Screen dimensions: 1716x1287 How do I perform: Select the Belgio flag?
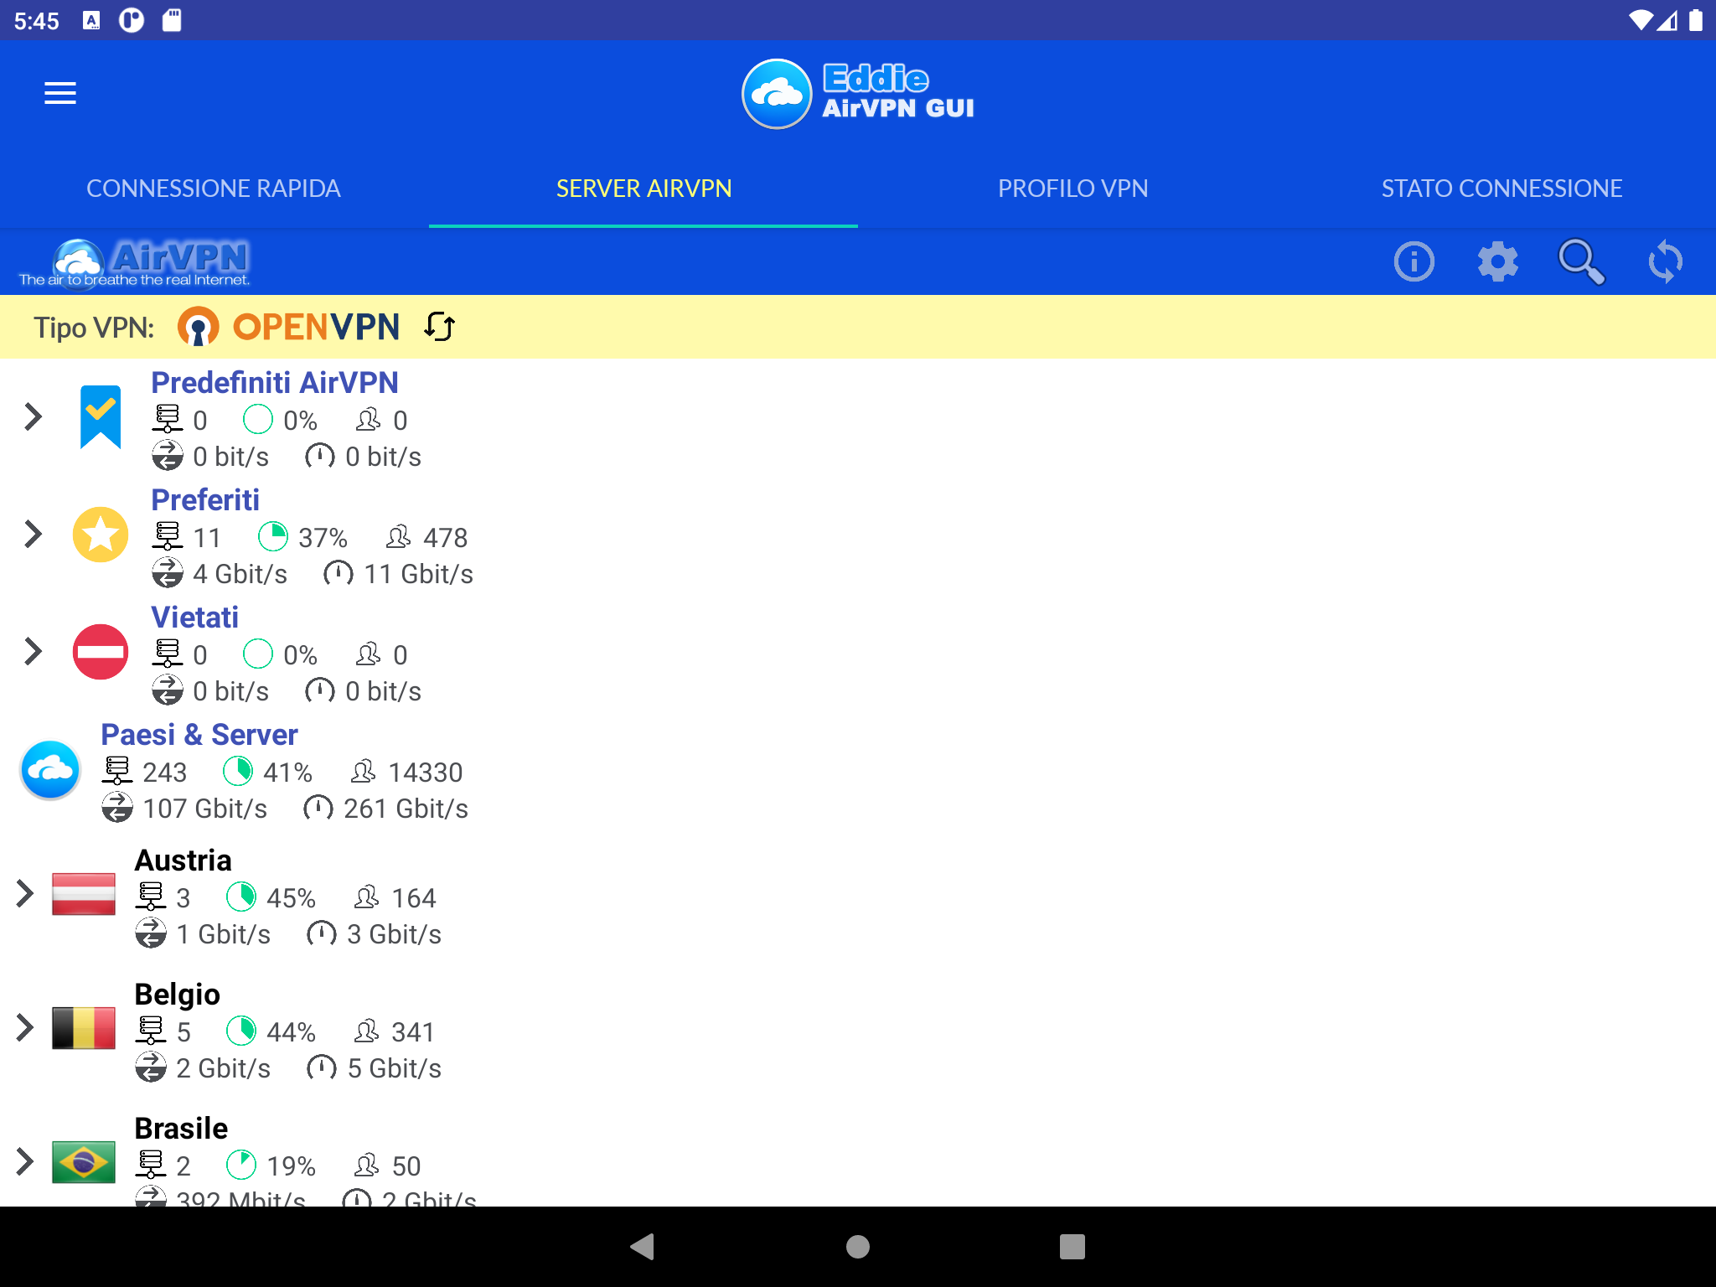(x=84, y=1028)
